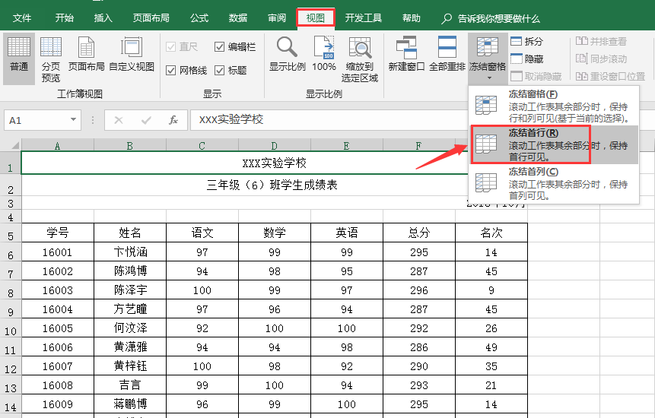Click the cell with name 方艺瞳
The image size is (655, 418).
130,309
